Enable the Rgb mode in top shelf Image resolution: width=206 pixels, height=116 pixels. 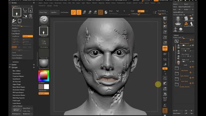pos(117,11)
